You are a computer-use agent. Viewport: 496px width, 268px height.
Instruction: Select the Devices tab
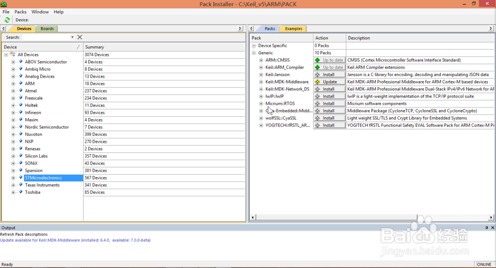click(x=24, y=29)
